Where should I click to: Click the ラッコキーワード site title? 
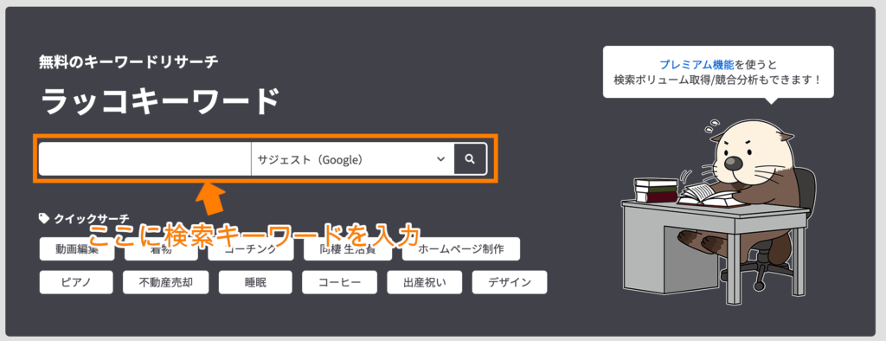(x=160, y=102)
